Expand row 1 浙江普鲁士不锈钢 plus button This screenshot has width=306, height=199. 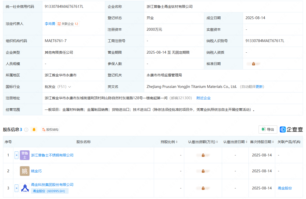[x=17, y=155]
